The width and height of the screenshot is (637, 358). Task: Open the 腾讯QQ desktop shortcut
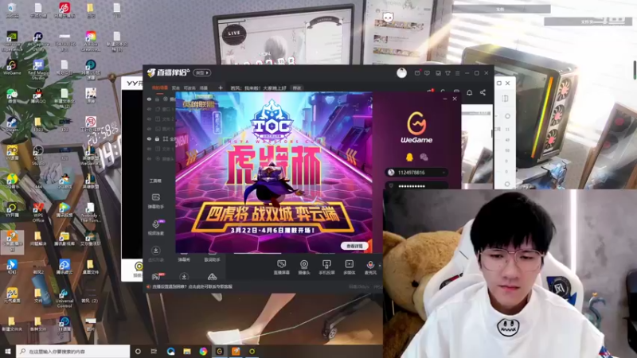click(38, 95)
